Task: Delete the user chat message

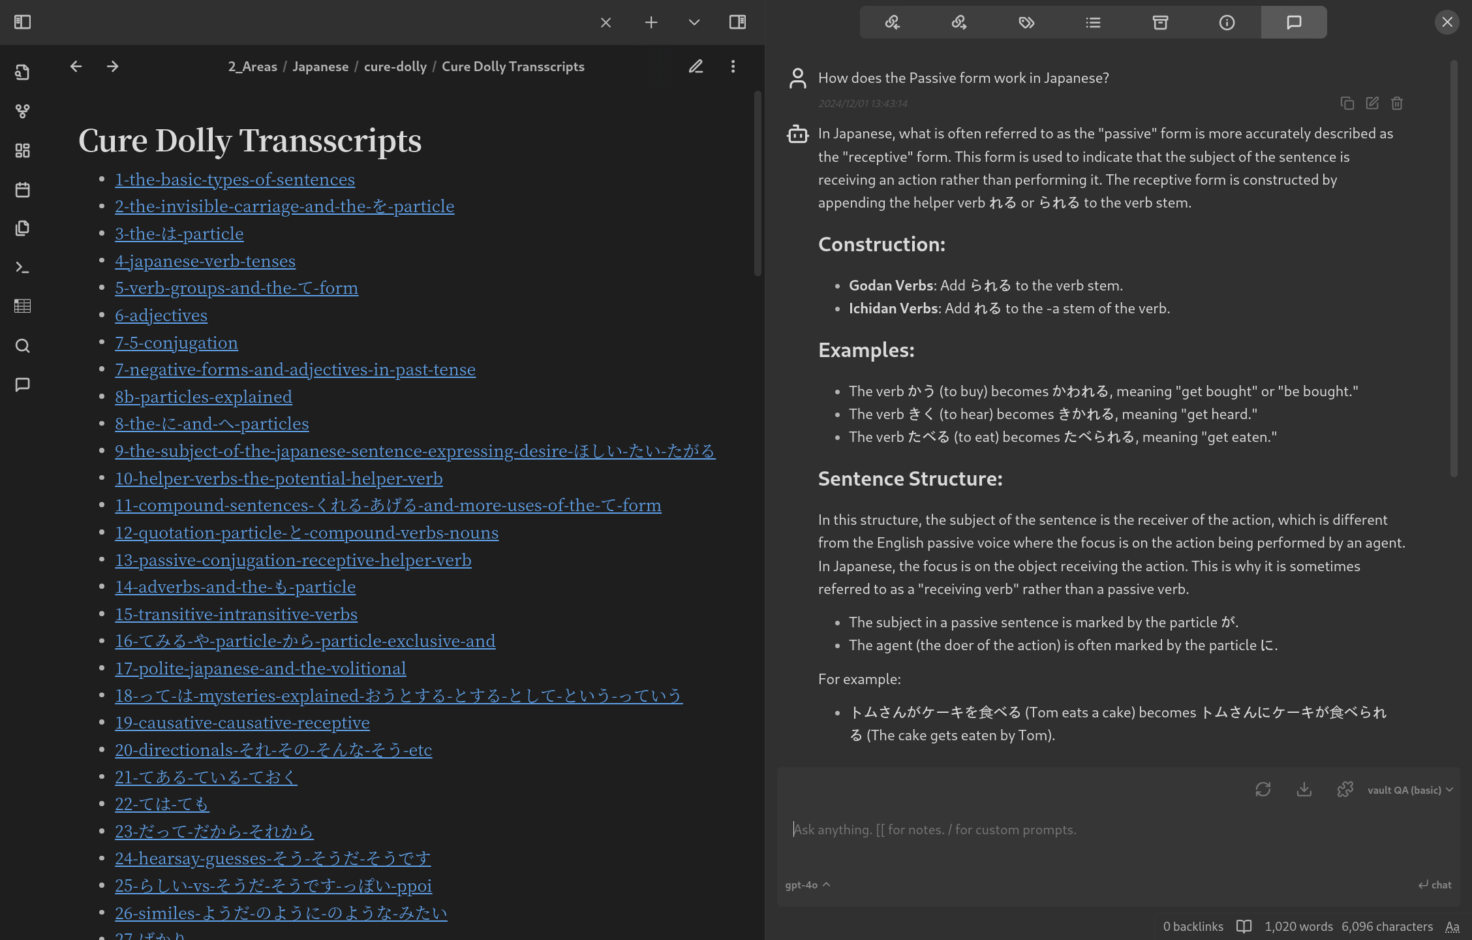Action: (1396, 103)
